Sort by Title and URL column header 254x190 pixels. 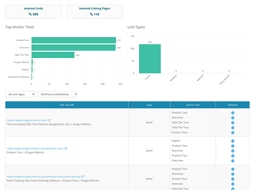point(67,105)
